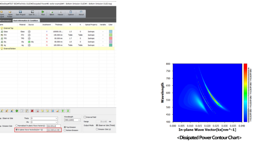Click the TPD layer red color swatch
253x142 pixels.
click(111, 39)
